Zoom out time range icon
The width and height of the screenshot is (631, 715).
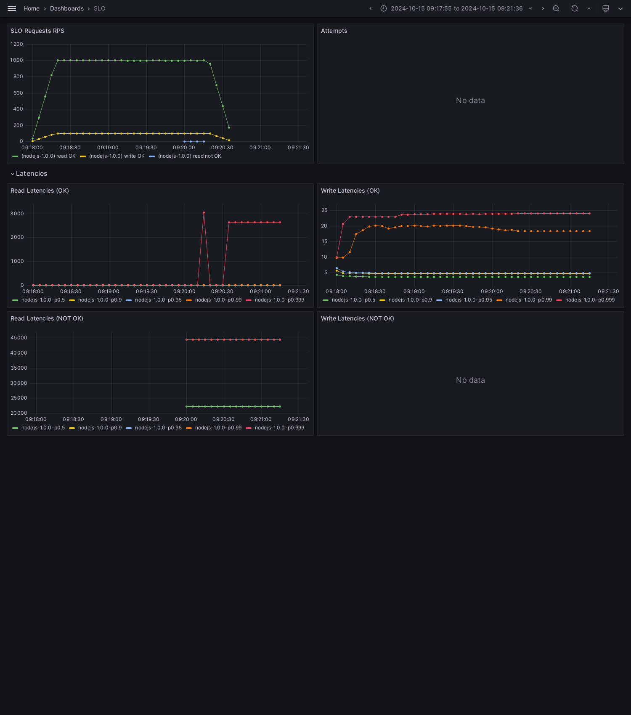click(556, 8)
